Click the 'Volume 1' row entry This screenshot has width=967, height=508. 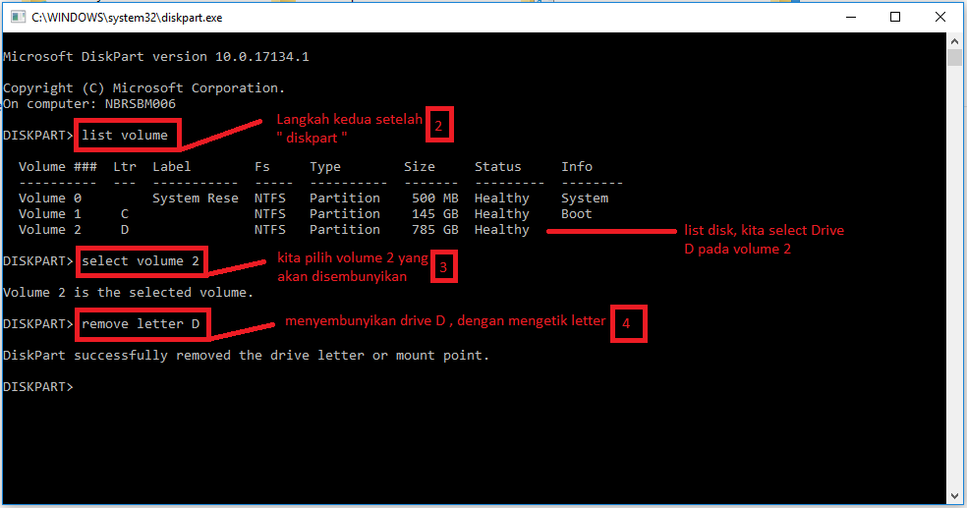50,214
